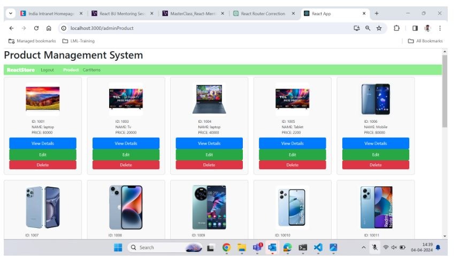Click the taskbar Search box

pyautogui.click(x=165, y=248)
